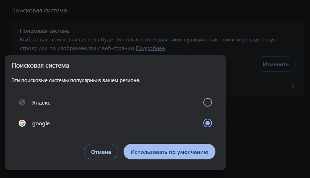Select the Яндекс radio button
Image resolution: width=310 pixels, height=178 pixels.
[207, 102]
